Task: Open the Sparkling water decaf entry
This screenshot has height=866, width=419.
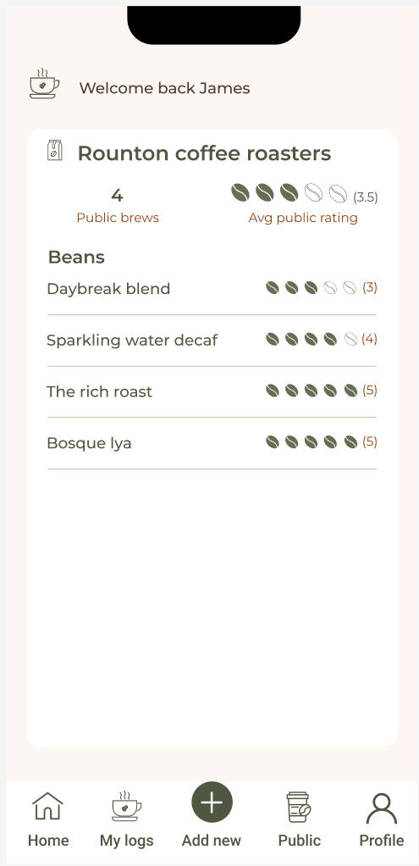Action: click(212, 341)
